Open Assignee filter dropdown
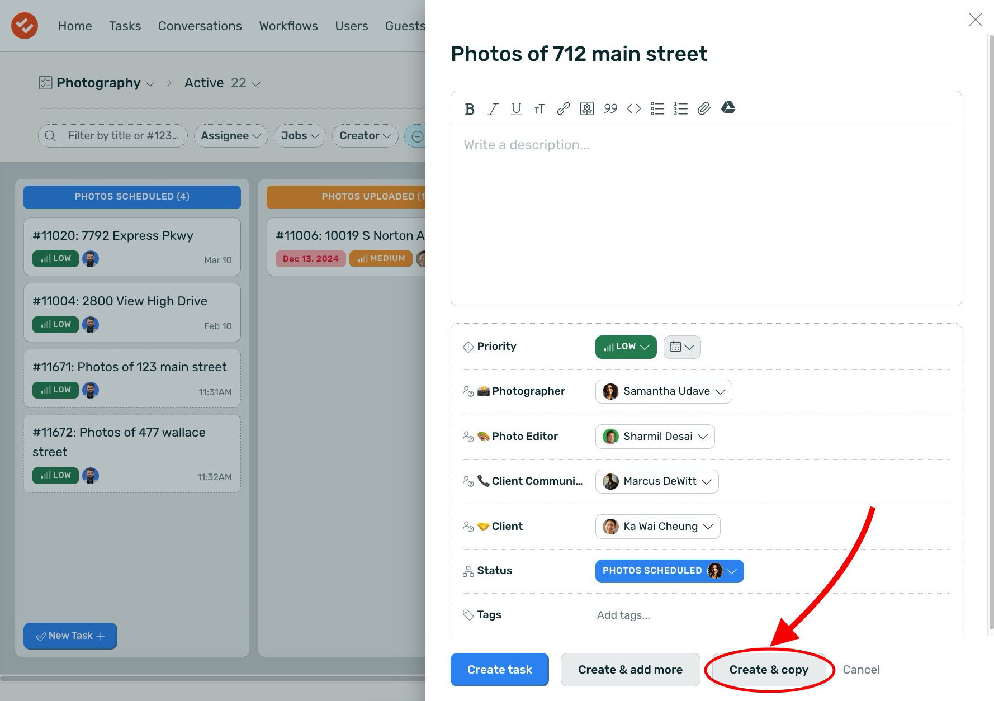The height and width of the screenshot is (701, 994). (231, 136)
